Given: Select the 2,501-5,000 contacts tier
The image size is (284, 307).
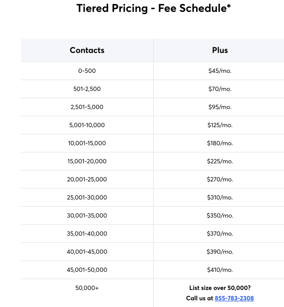Looking at the screenshot, I should tap(87, 107).
